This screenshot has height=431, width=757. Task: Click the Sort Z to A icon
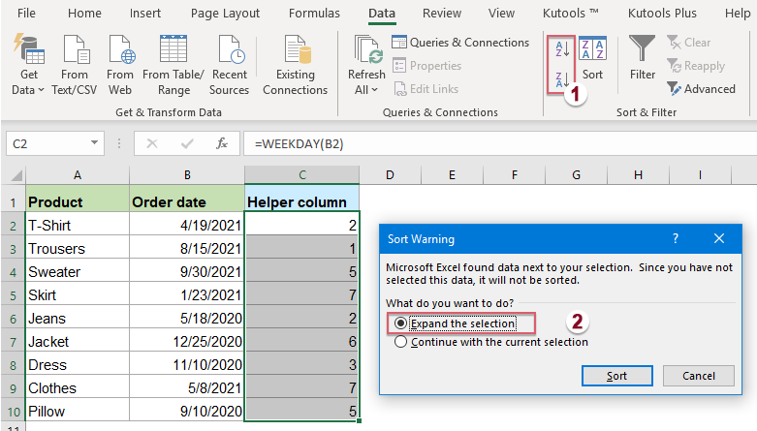pos(558,79)
